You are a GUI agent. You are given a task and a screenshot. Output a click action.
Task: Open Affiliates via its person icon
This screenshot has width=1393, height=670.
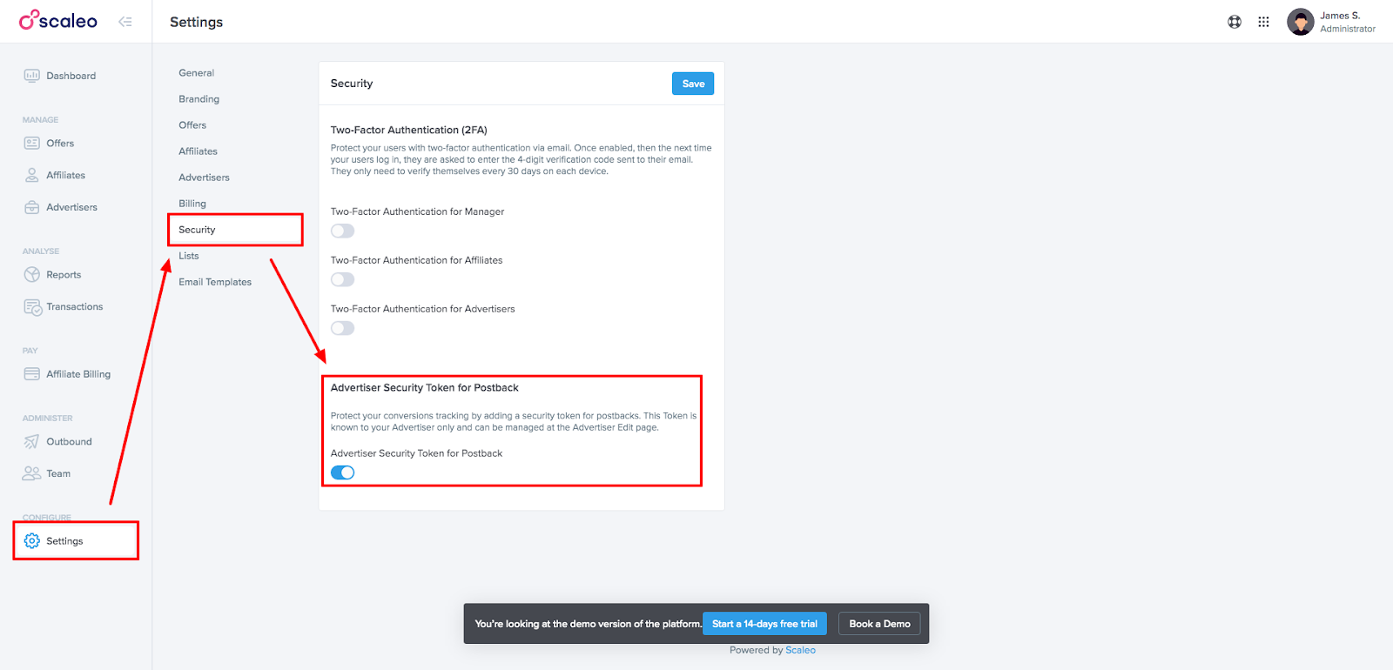click(x=32, y=175)
